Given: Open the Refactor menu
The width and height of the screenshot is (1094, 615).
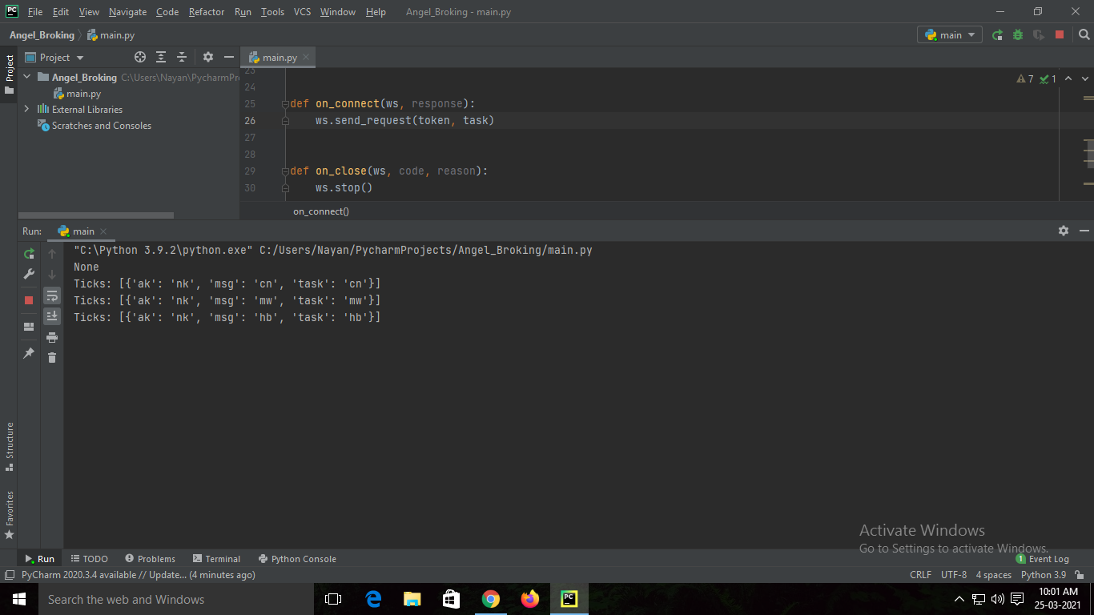Looking at the screenshot, I should 207,12.
